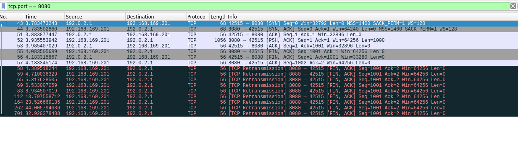The image size is (518, 152).
Task: Sort by the Protocol column header
Action: pyautogui.click(x=198, y=16)
